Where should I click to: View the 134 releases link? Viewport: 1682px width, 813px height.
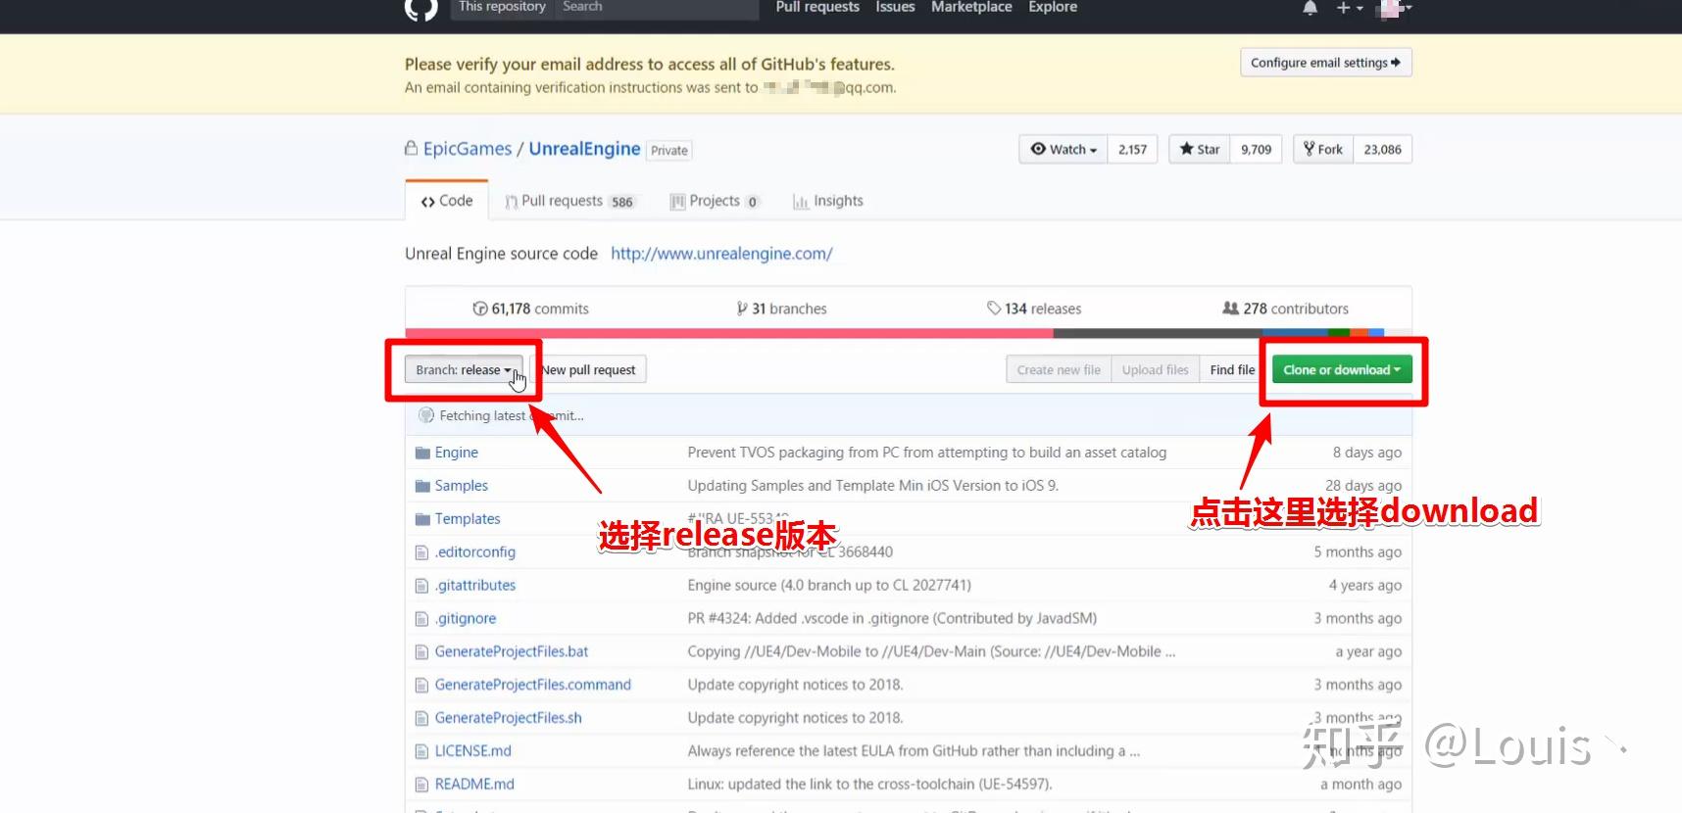[1034, 309]
